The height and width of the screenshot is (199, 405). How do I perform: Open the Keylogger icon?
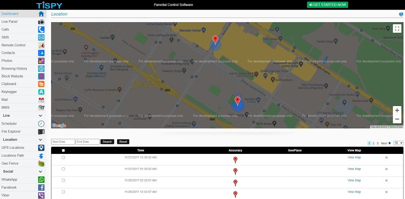41,92
